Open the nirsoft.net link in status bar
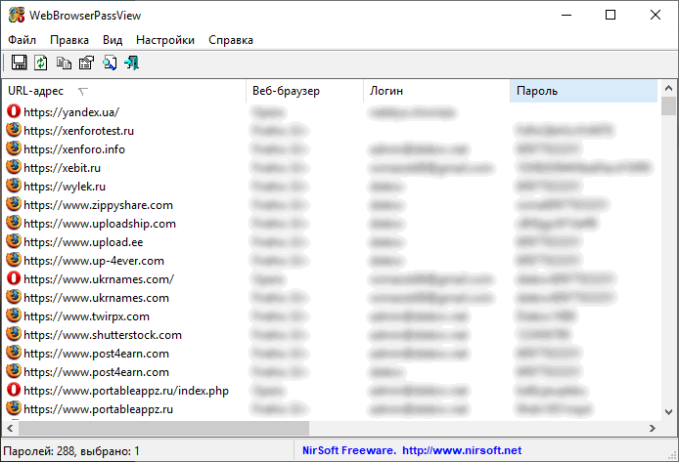 click(462, 451)
